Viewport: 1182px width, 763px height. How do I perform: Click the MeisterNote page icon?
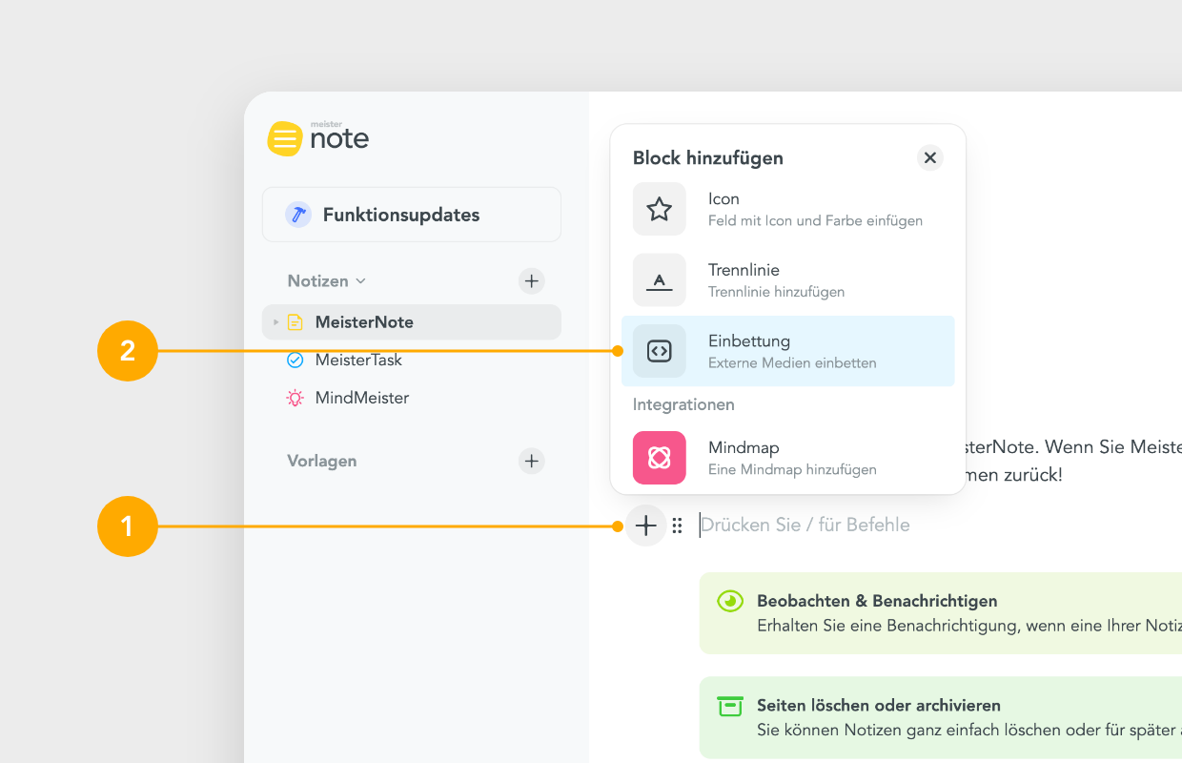295,322
